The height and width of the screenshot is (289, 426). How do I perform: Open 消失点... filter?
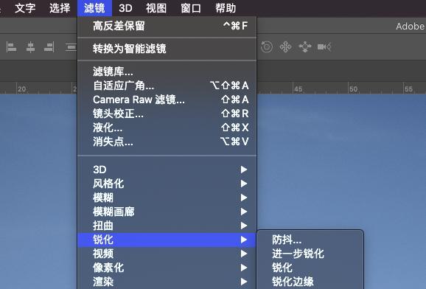pos(167,142)
